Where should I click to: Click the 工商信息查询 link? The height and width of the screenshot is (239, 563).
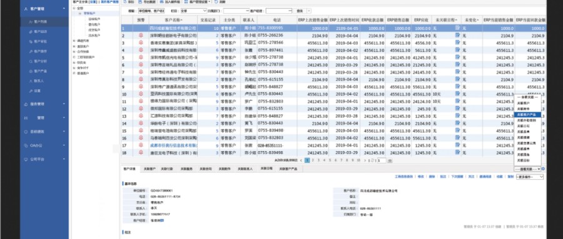(403, 177)
